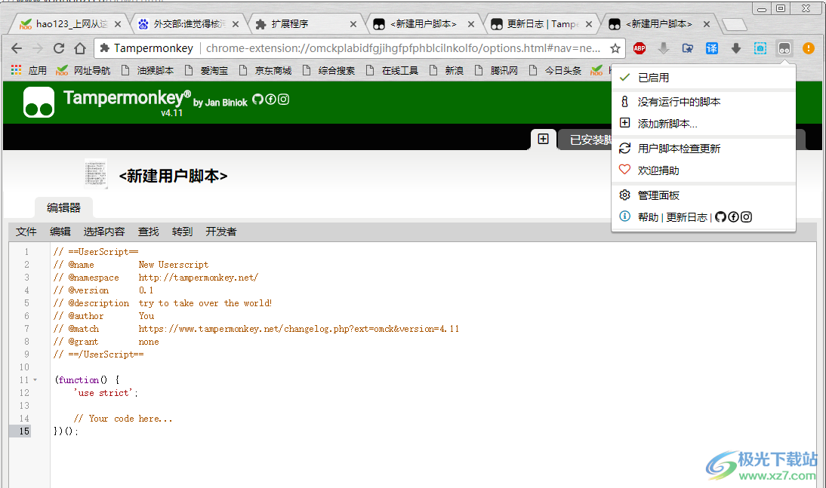Open the GitHub icon in popup menu
826x488 pixels.
click(720, 217)
